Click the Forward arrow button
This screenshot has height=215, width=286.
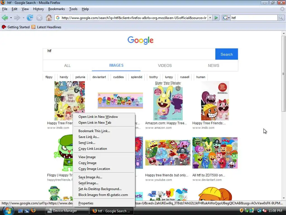coord(17,18)
